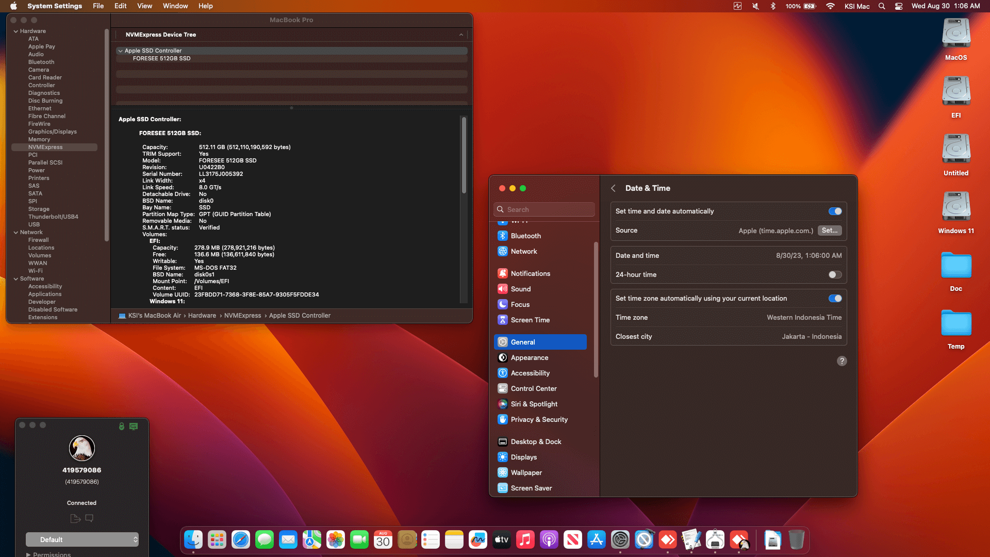The width and height of the screenshot is (990, 557).
Task: Open the MacOS drive on the desktop
Action: (x=956, y=34)
